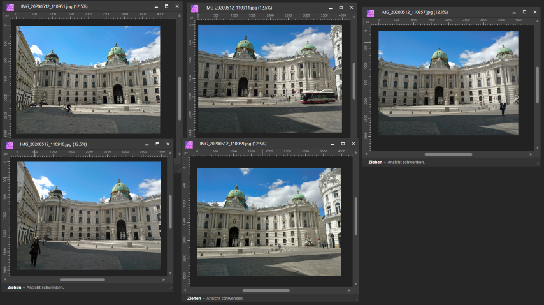
Task: Minimize the IMG_20200512_110857.jpg window
Action: pos(514,12)
